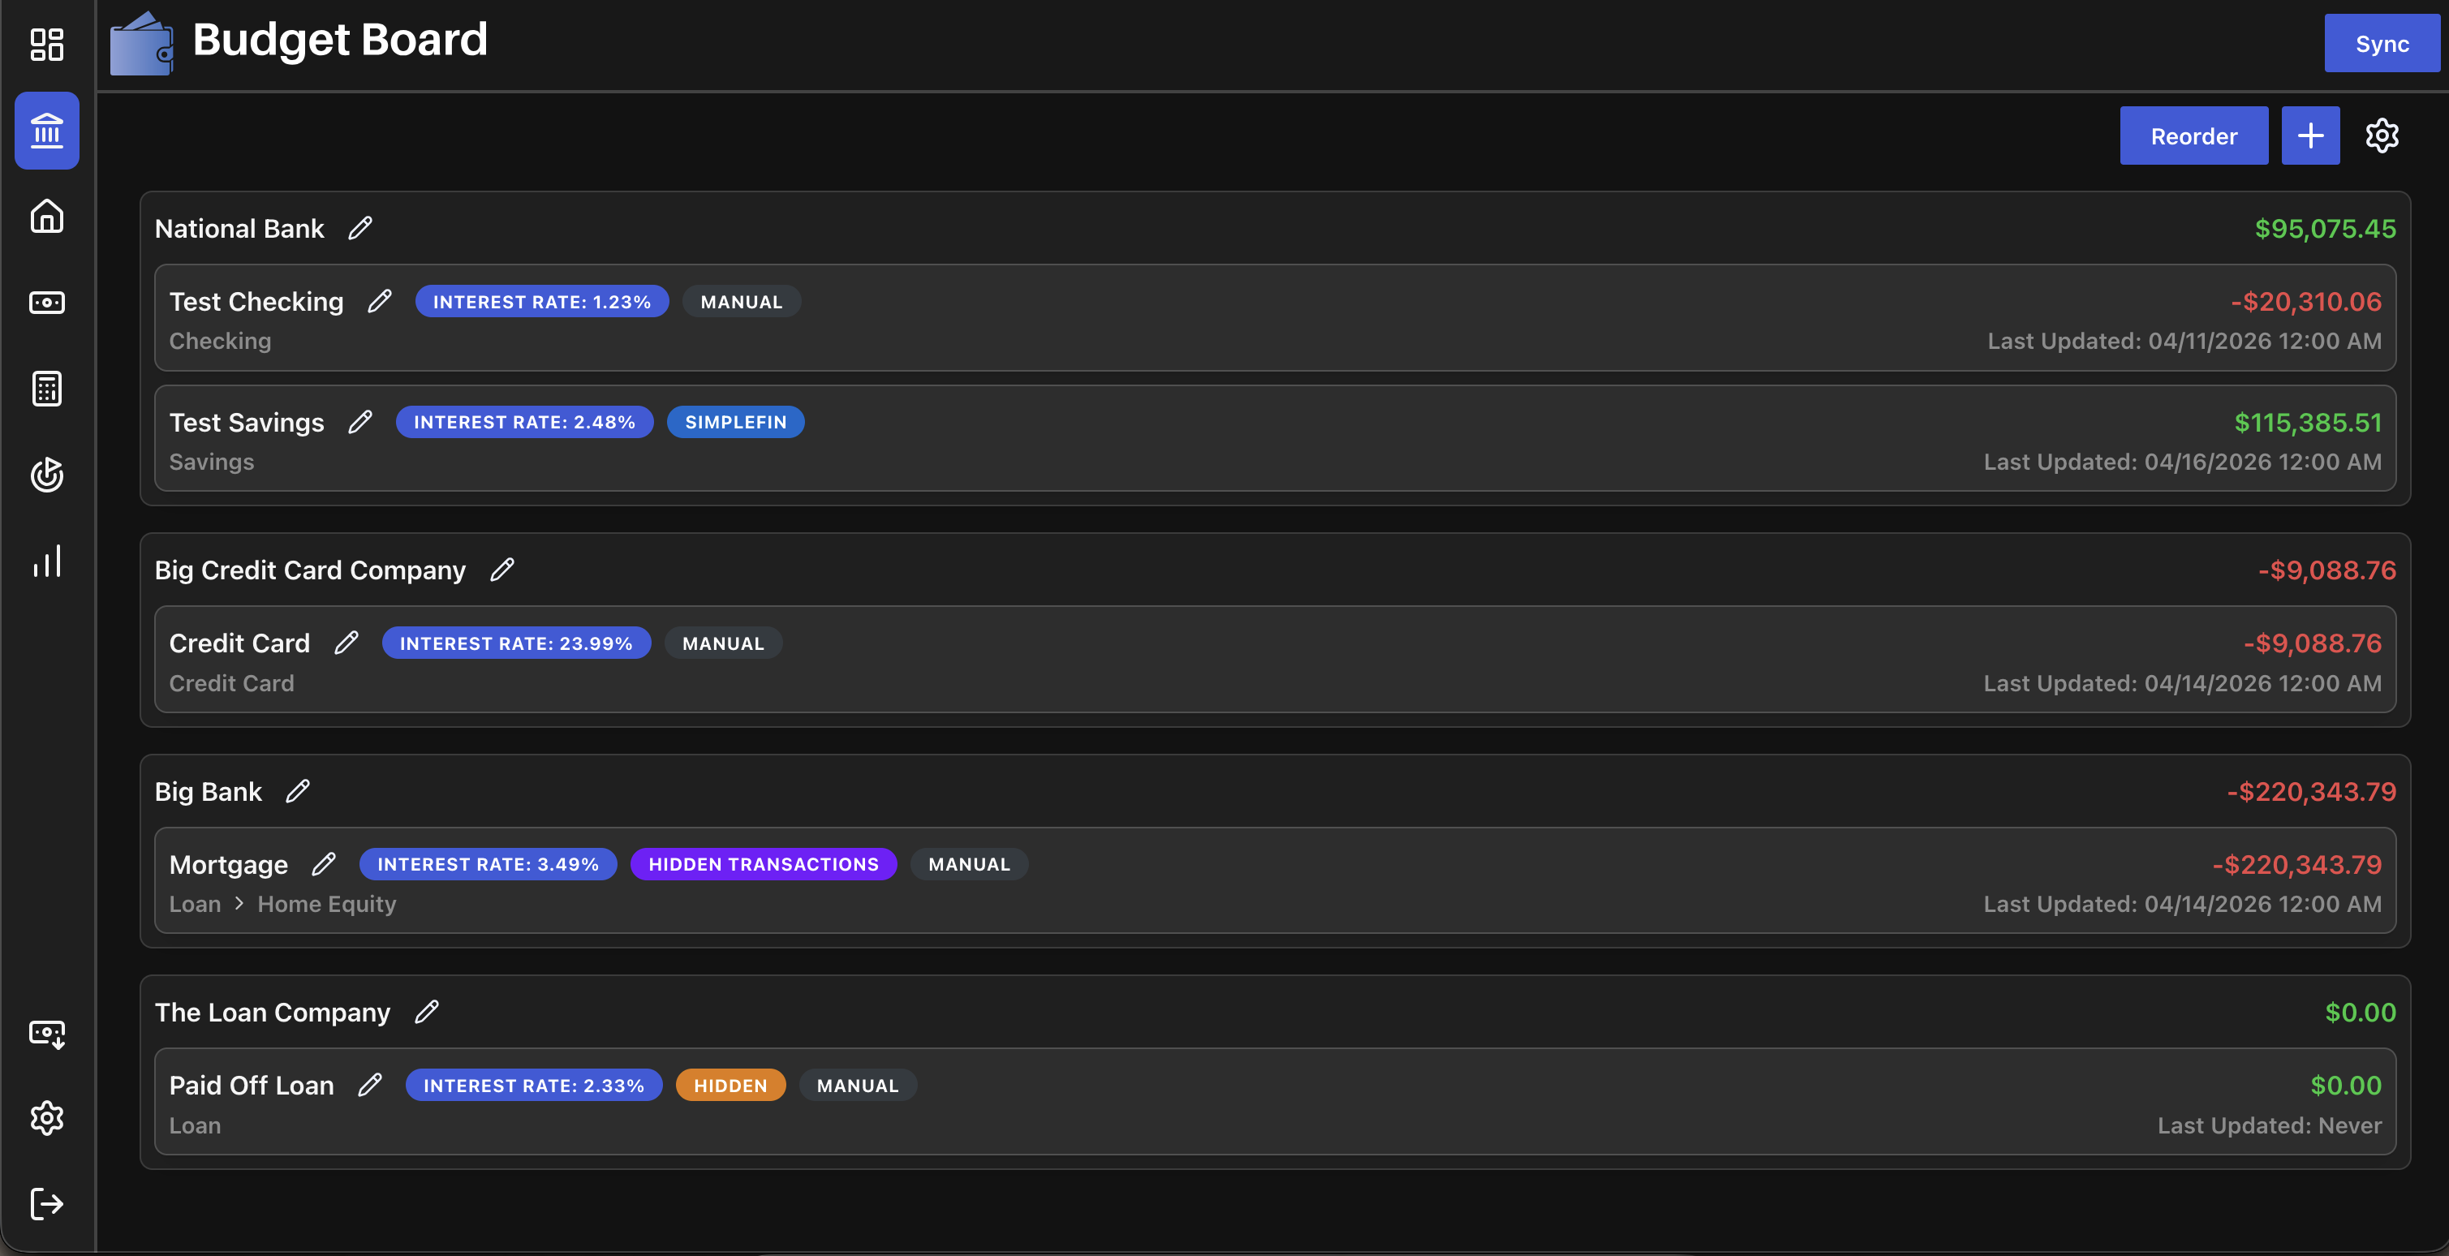
Task: Edit Credit Card account pencil icon
Action: (346, 643)
